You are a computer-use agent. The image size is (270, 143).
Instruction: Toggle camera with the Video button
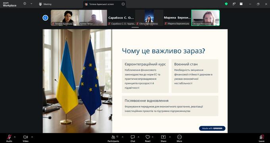pos(25,138)
